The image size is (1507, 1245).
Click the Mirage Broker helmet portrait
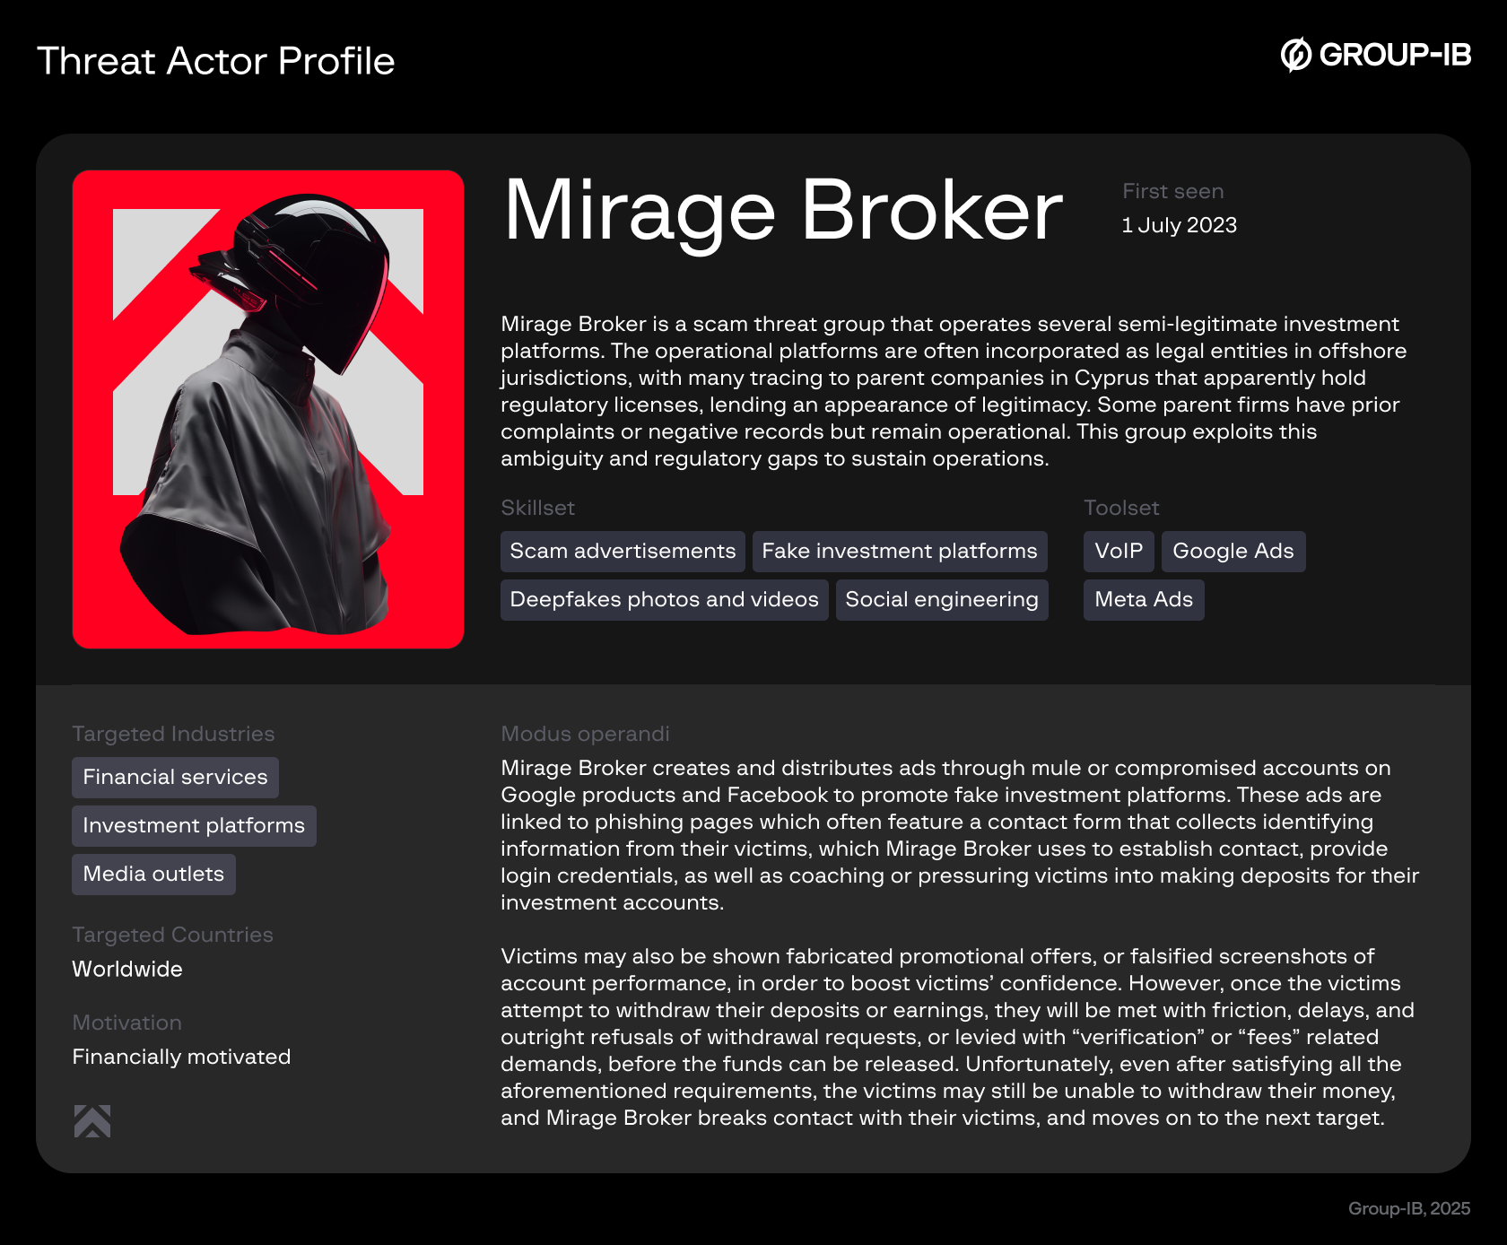[268, 409]
